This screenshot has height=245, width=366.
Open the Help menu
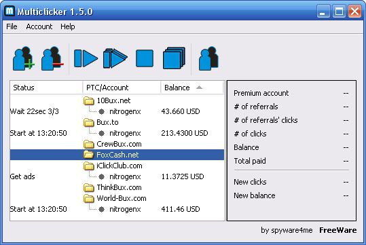click(x=68, y=26)
